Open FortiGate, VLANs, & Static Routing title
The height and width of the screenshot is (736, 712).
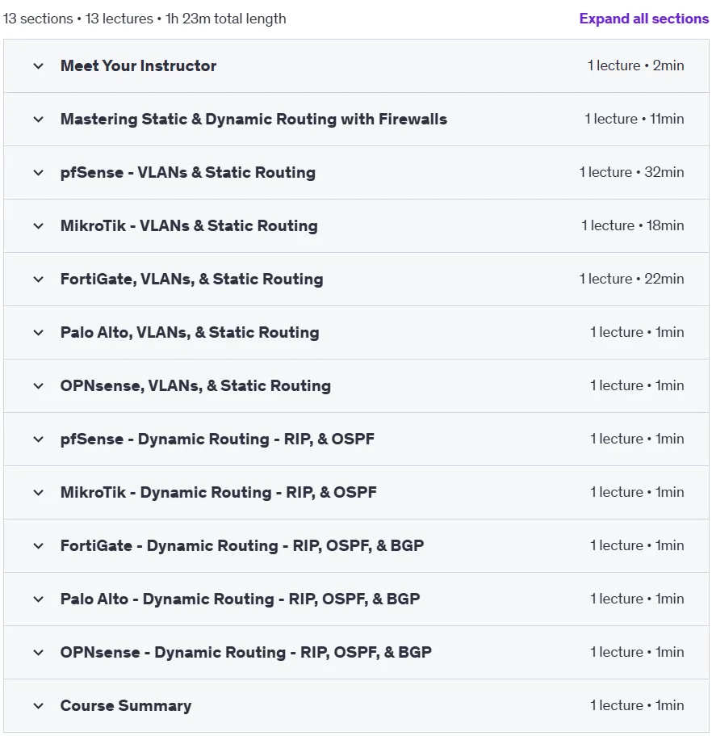192,280
